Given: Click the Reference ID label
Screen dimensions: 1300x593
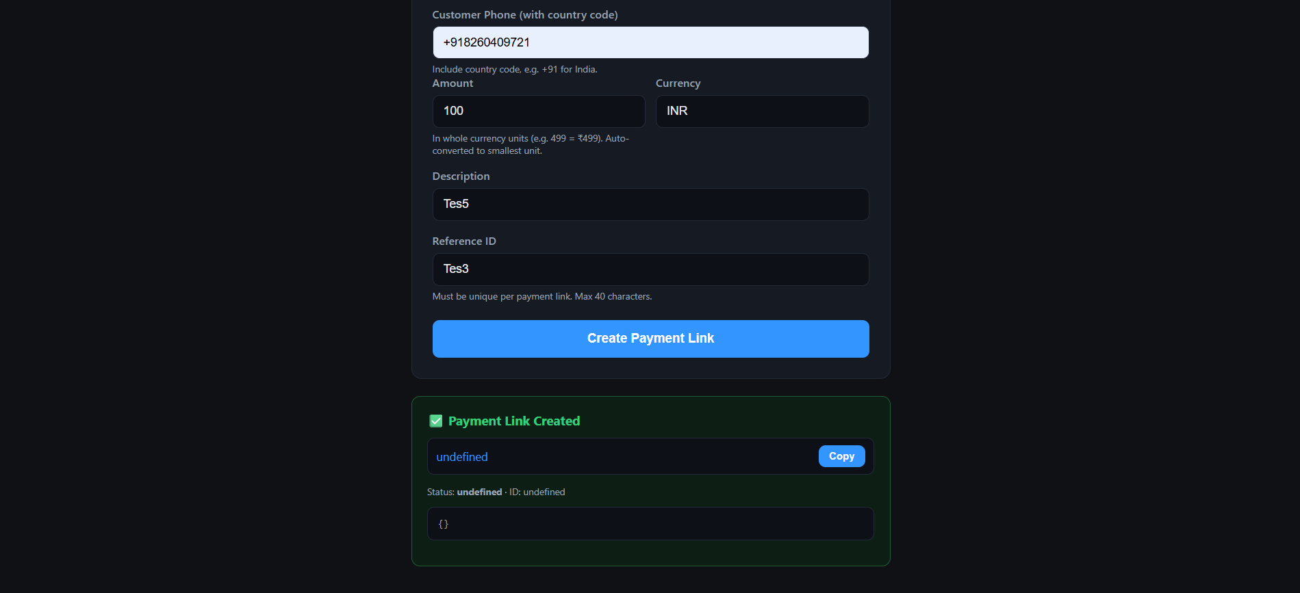Looking at the screenshot, I should point(464,241).
